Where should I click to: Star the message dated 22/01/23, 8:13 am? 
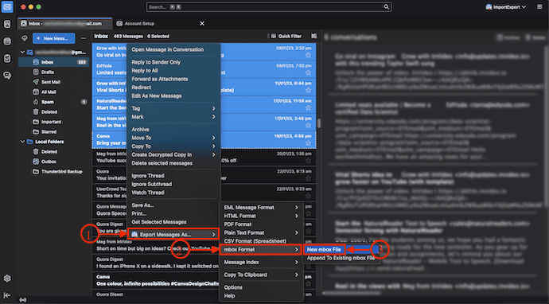[308, 178]
